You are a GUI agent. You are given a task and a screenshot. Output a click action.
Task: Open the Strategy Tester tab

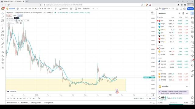click(x=36, y=103)
